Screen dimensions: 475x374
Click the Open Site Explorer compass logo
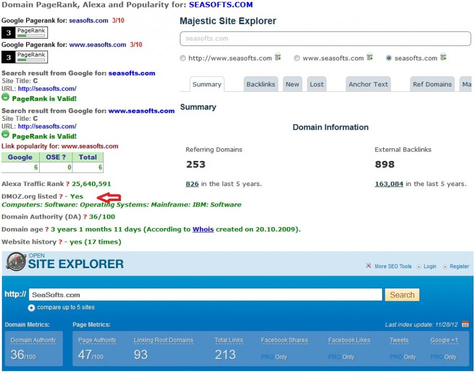point(16,261)
